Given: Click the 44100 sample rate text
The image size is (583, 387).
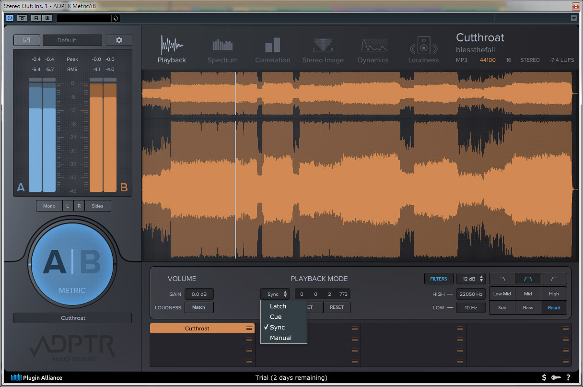Looking at the screenshot, I should tap(488, 60).
